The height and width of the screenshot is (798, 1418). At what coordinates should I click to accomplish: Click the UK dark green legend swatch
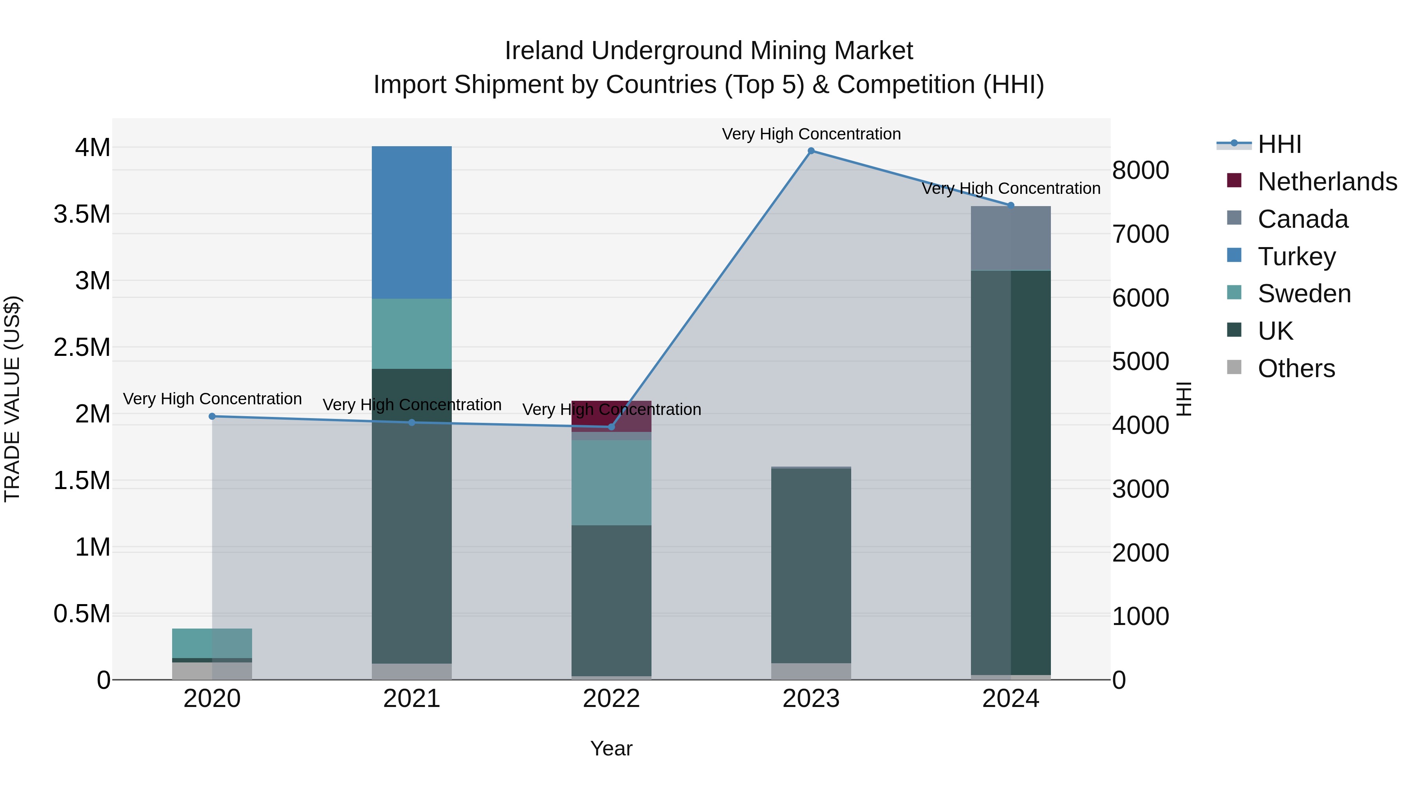1234,329
